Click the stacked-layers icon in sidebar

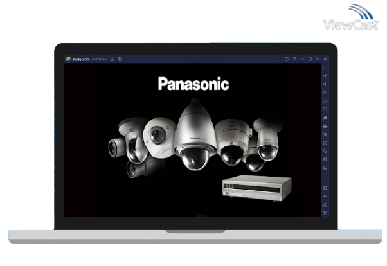tap(325, 159)
